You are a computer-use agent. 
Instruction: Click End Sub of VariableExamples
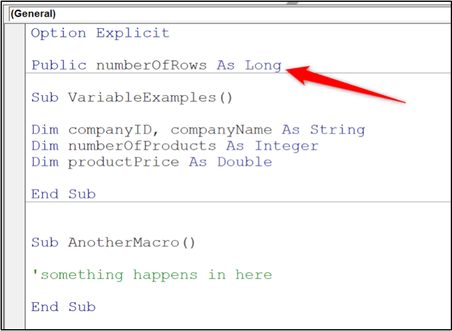pos(63,194)
